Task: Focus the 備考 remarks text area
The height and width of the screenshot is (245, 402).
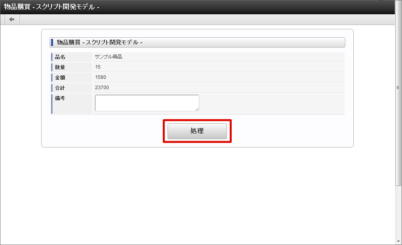Action: 147,103
